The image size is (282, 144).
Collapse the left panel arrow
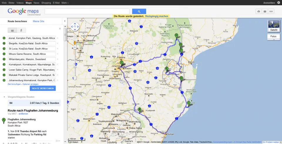[65, 21]
